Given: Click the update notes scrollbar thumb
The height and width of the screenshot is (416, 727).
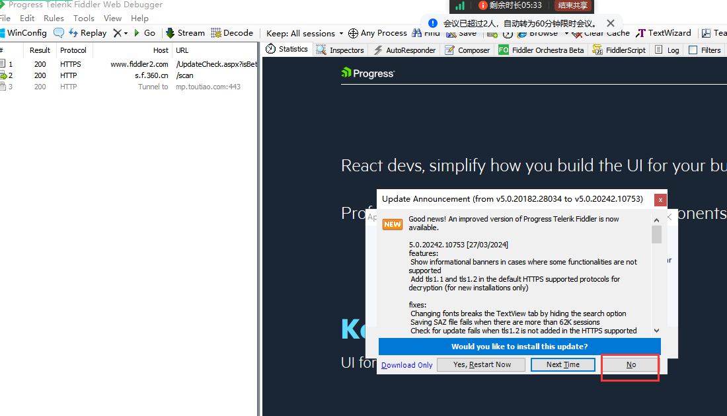Looking at the screenshot, I should [656, 234].
